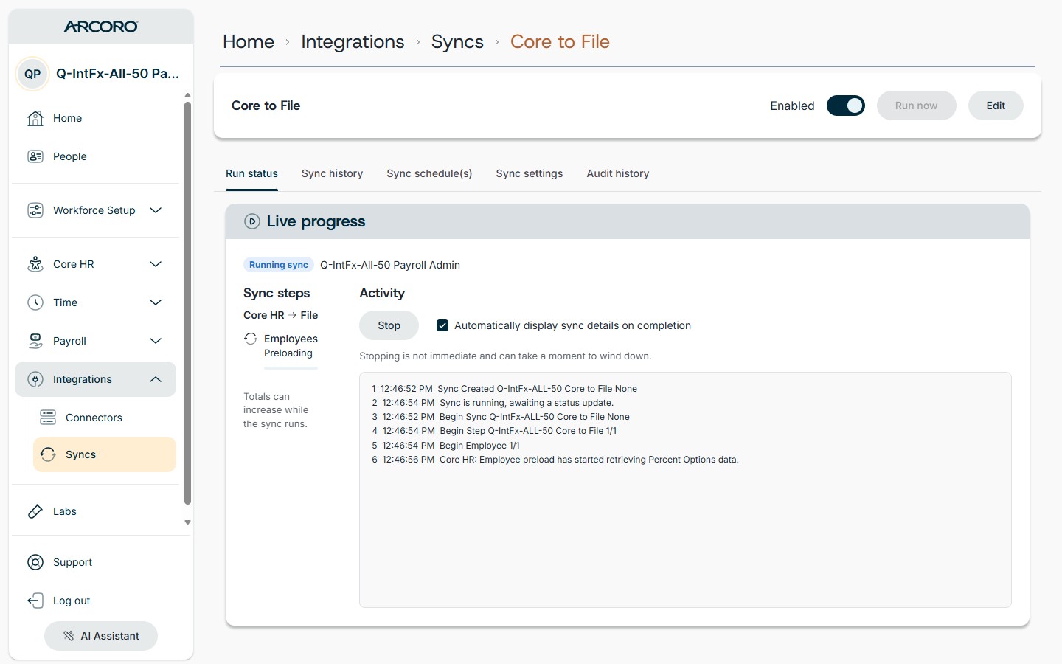Click the Integrations plug icon
The width and height of the screenshot is (1062, 664).
(35, 379)
